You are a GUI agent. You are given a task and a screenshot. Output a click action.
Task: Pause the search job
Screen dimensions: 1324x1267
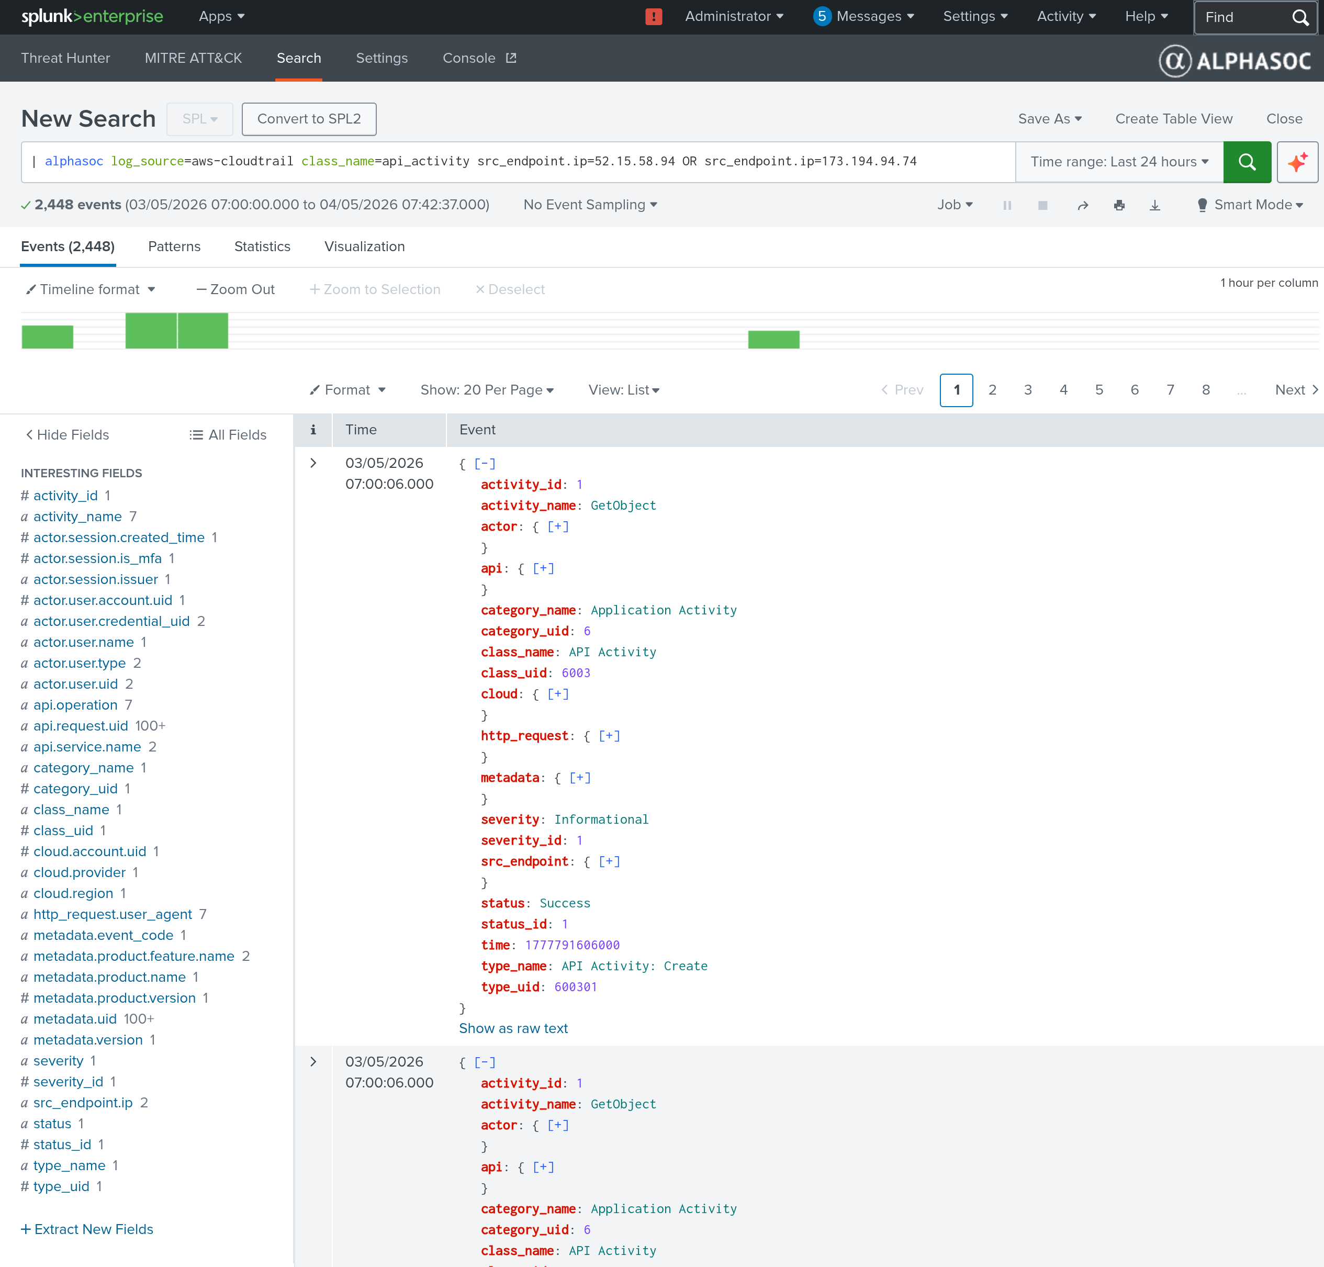click(x=1007, y=205)
